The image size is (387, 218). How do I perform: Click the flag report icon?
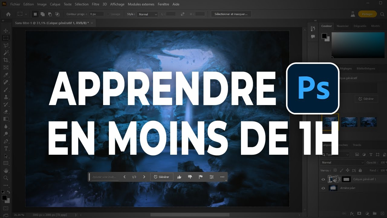(200, 177)
